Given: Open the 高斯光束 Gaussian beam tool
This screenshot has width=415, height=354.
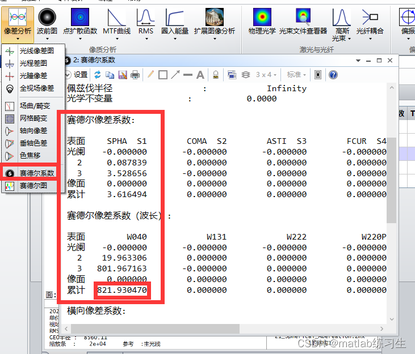Looking at the screenshot, I should click(341, 24).
